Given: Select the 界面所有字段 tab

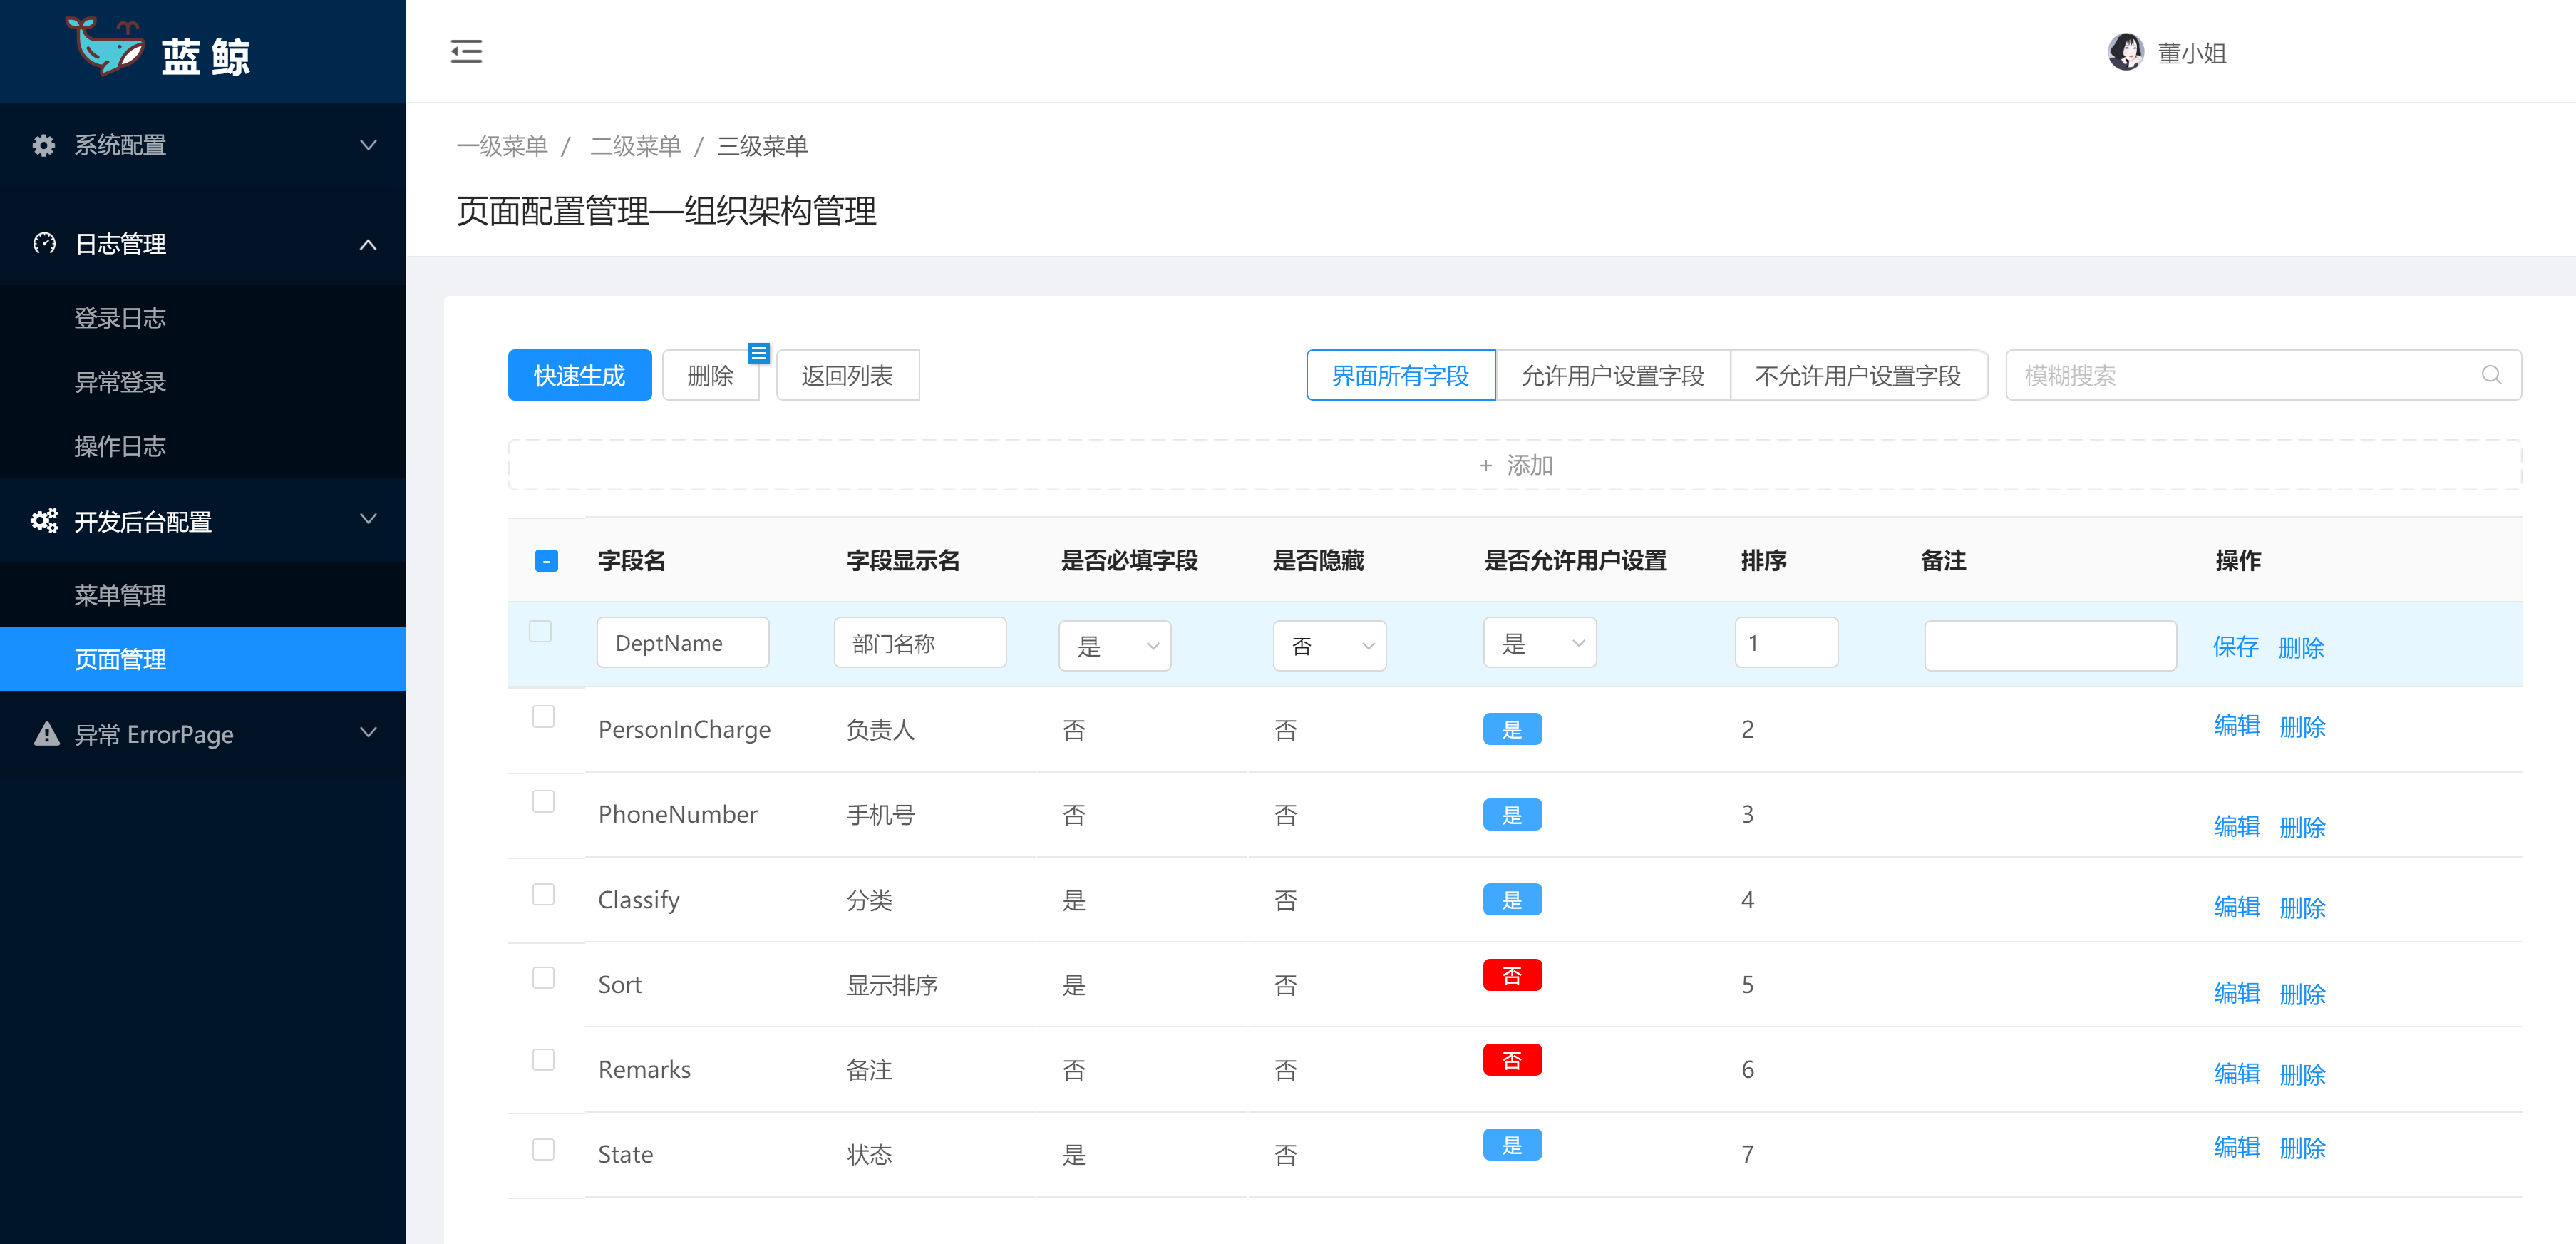Looking at the screenshot, I should (x=1400, y=375).
